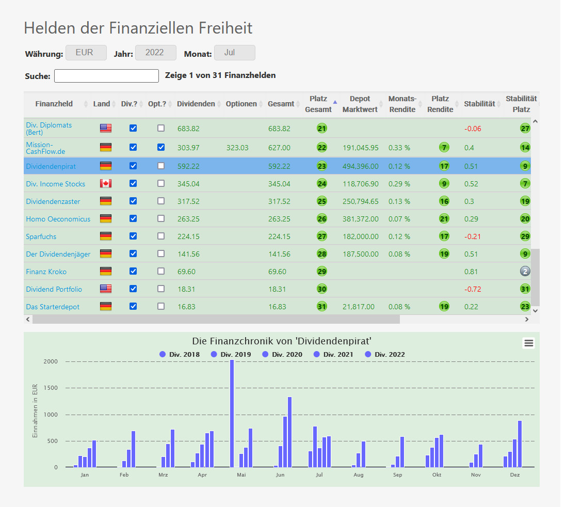Toggle Opt. checkbox for Mission-CashFlow.de
The image size is (566, 507).
[x=161, y=147]
